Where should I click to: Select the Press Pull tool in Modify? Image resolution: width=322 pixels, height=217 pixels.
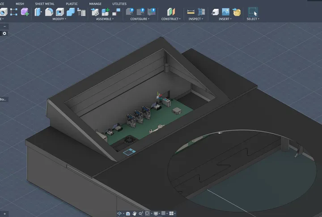[x=38, y=12]
